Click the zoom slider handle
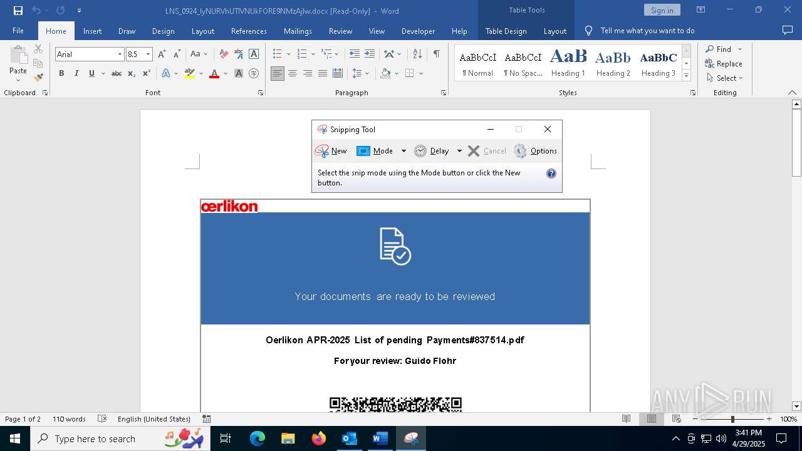 pyautogui.click(x=732, y=419)
